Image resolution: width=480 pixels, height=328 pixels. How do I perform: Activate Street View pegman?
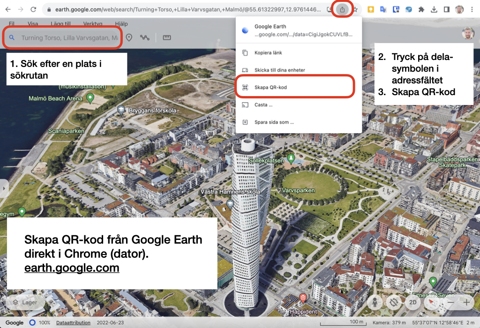[x=375, y=303]
